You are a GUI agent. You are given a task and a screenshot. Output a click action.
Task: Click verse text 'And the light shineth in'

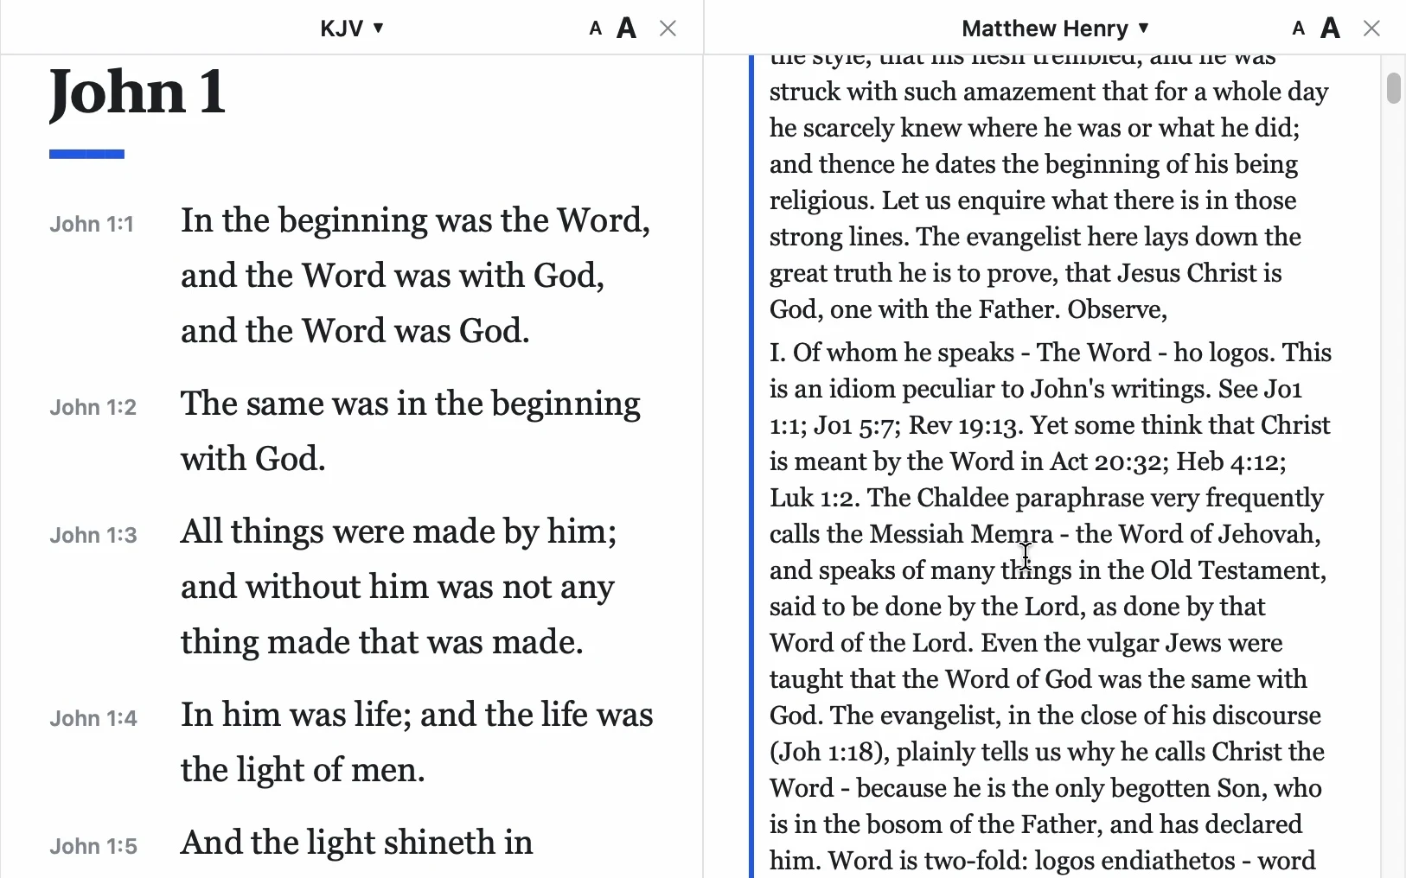(x=357, y=843)
